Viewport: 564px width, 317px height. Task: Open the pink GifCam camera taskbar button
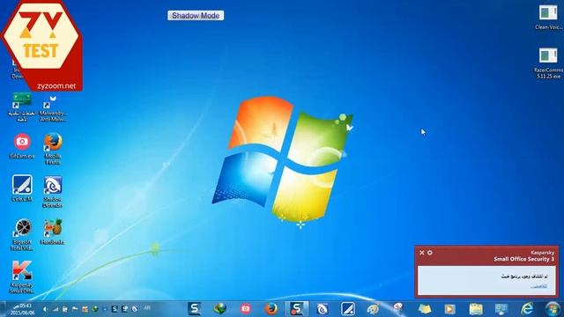[x=246, y=309]
